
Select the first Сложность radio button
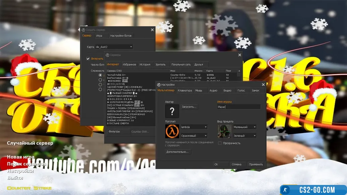pyautogui.click(x=100, y=75)
